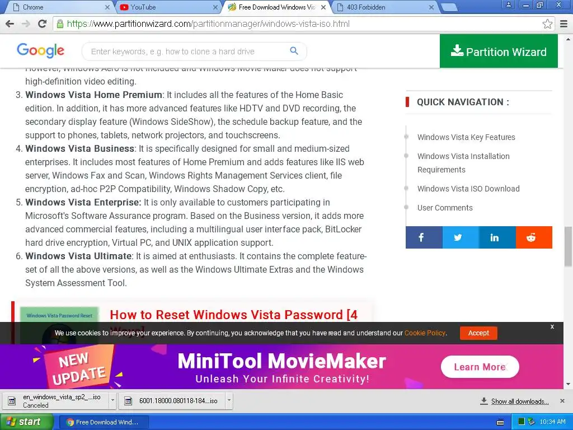This screenshot has height=430, width=573.
Task: Switch to the 403 Forbidden tab
Action: click(x=384, y=7)
